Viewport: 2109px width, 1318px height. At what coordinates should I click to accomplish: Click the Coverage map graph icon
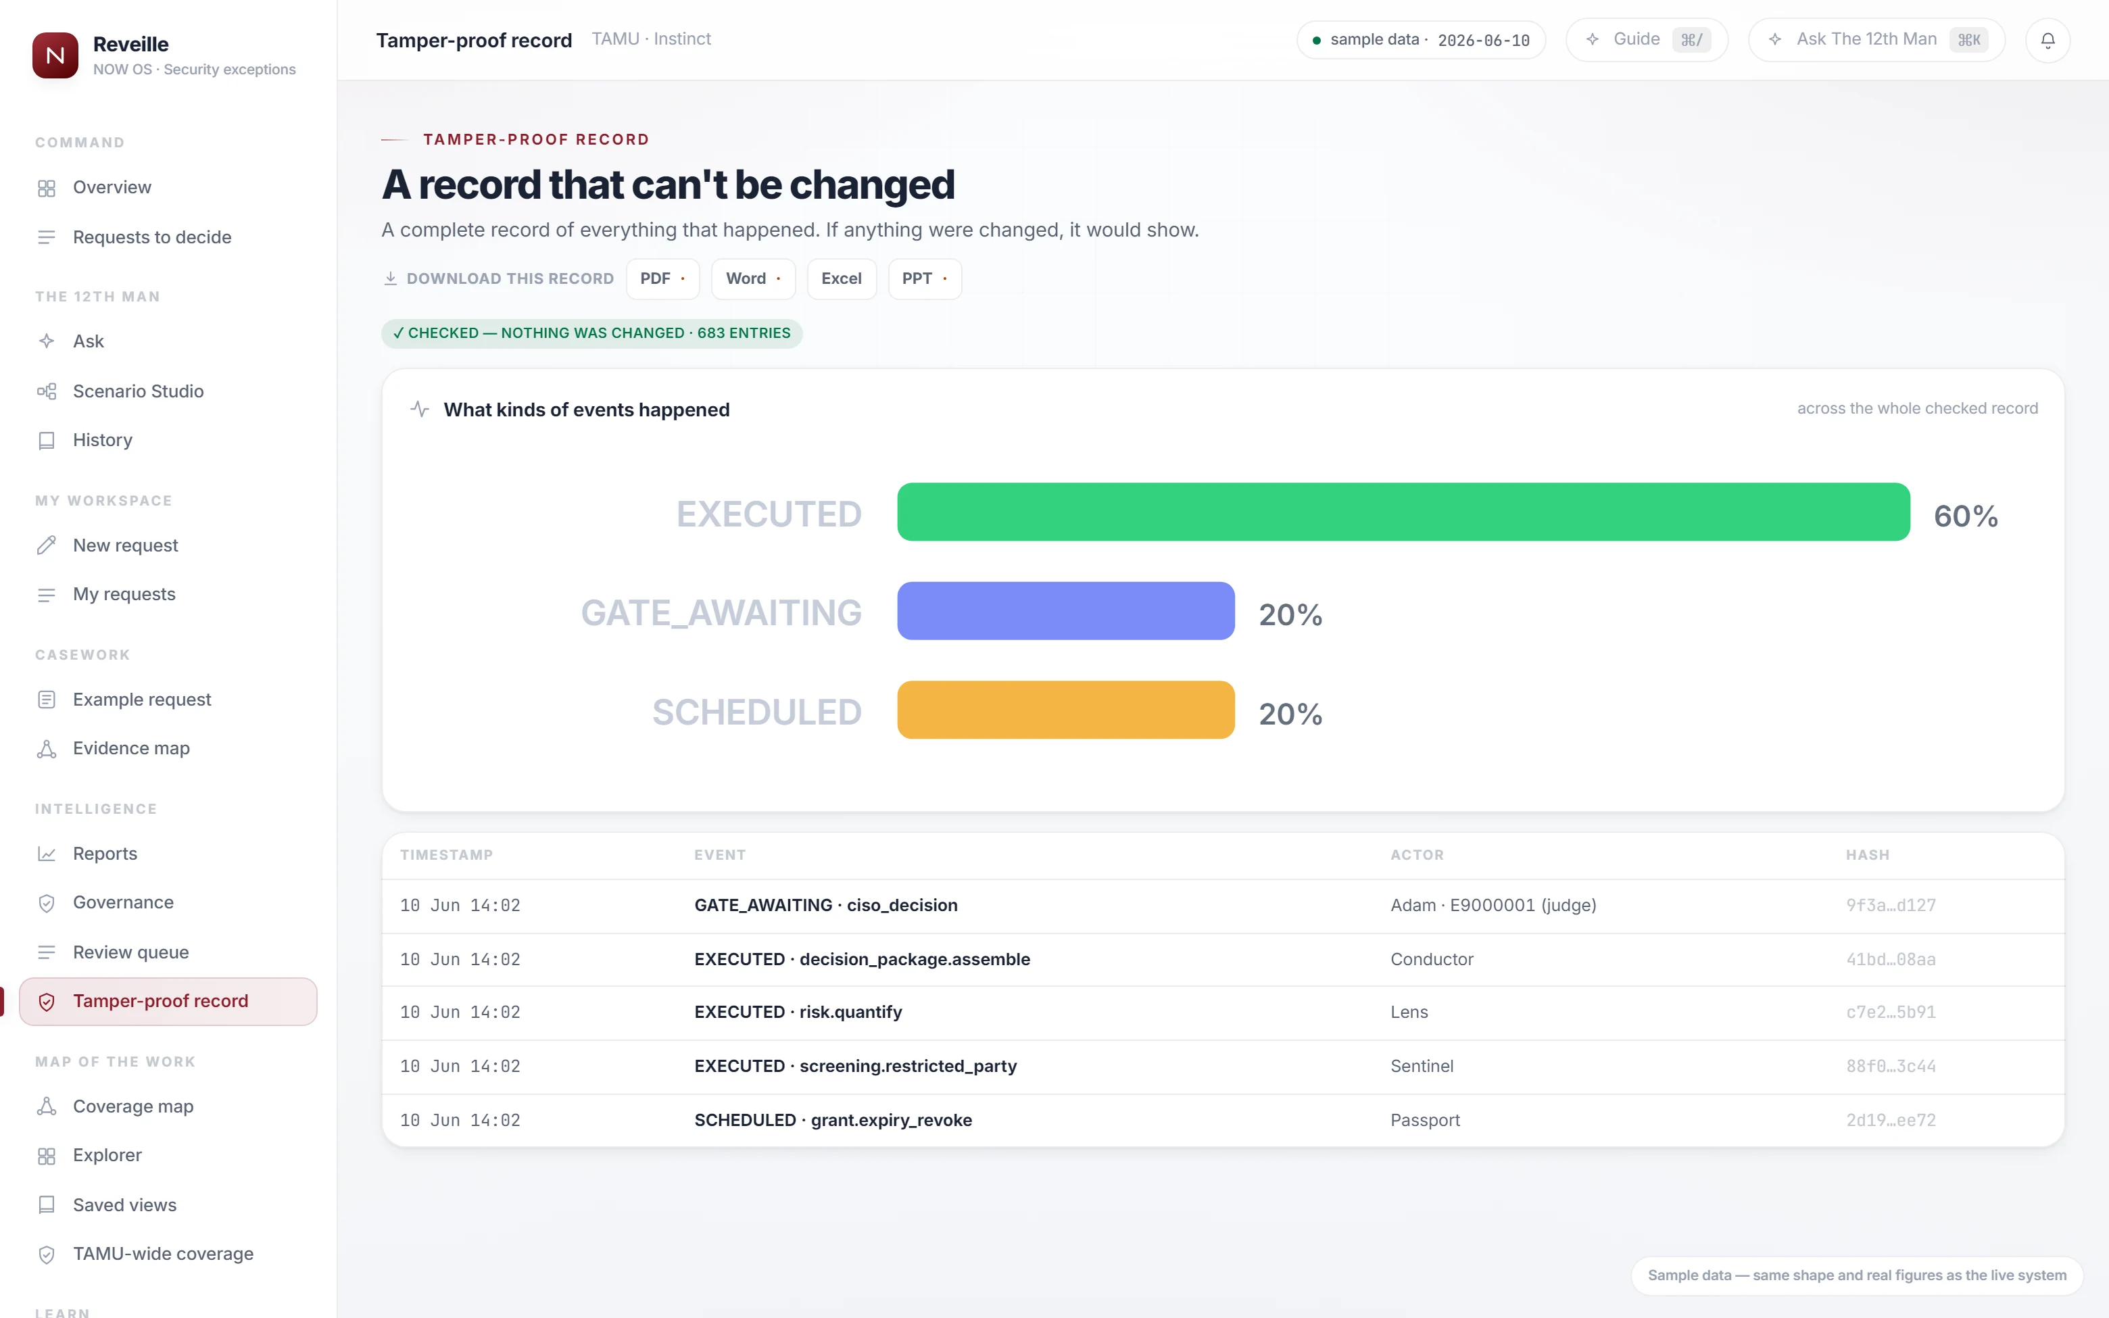[x=47, y=1106]
